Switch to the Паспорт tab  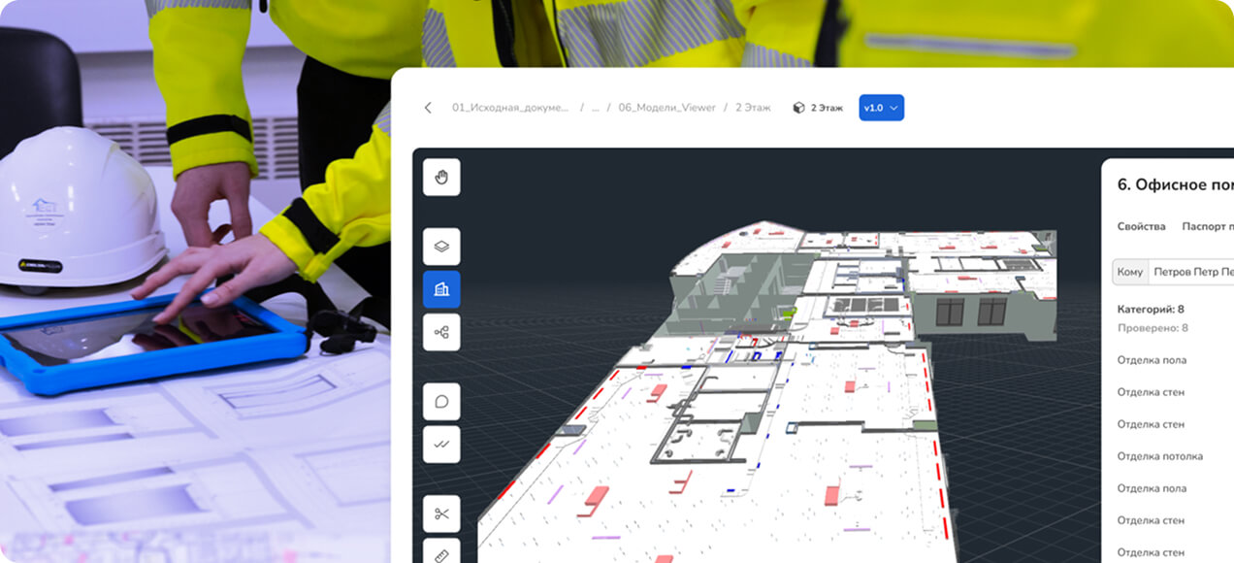1207,226
